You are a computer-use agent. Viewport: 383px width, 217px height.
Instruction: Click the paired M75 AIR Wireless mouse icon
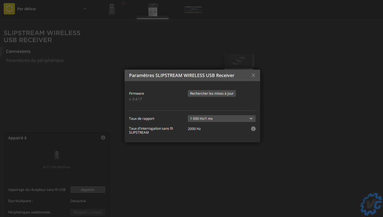57,155
